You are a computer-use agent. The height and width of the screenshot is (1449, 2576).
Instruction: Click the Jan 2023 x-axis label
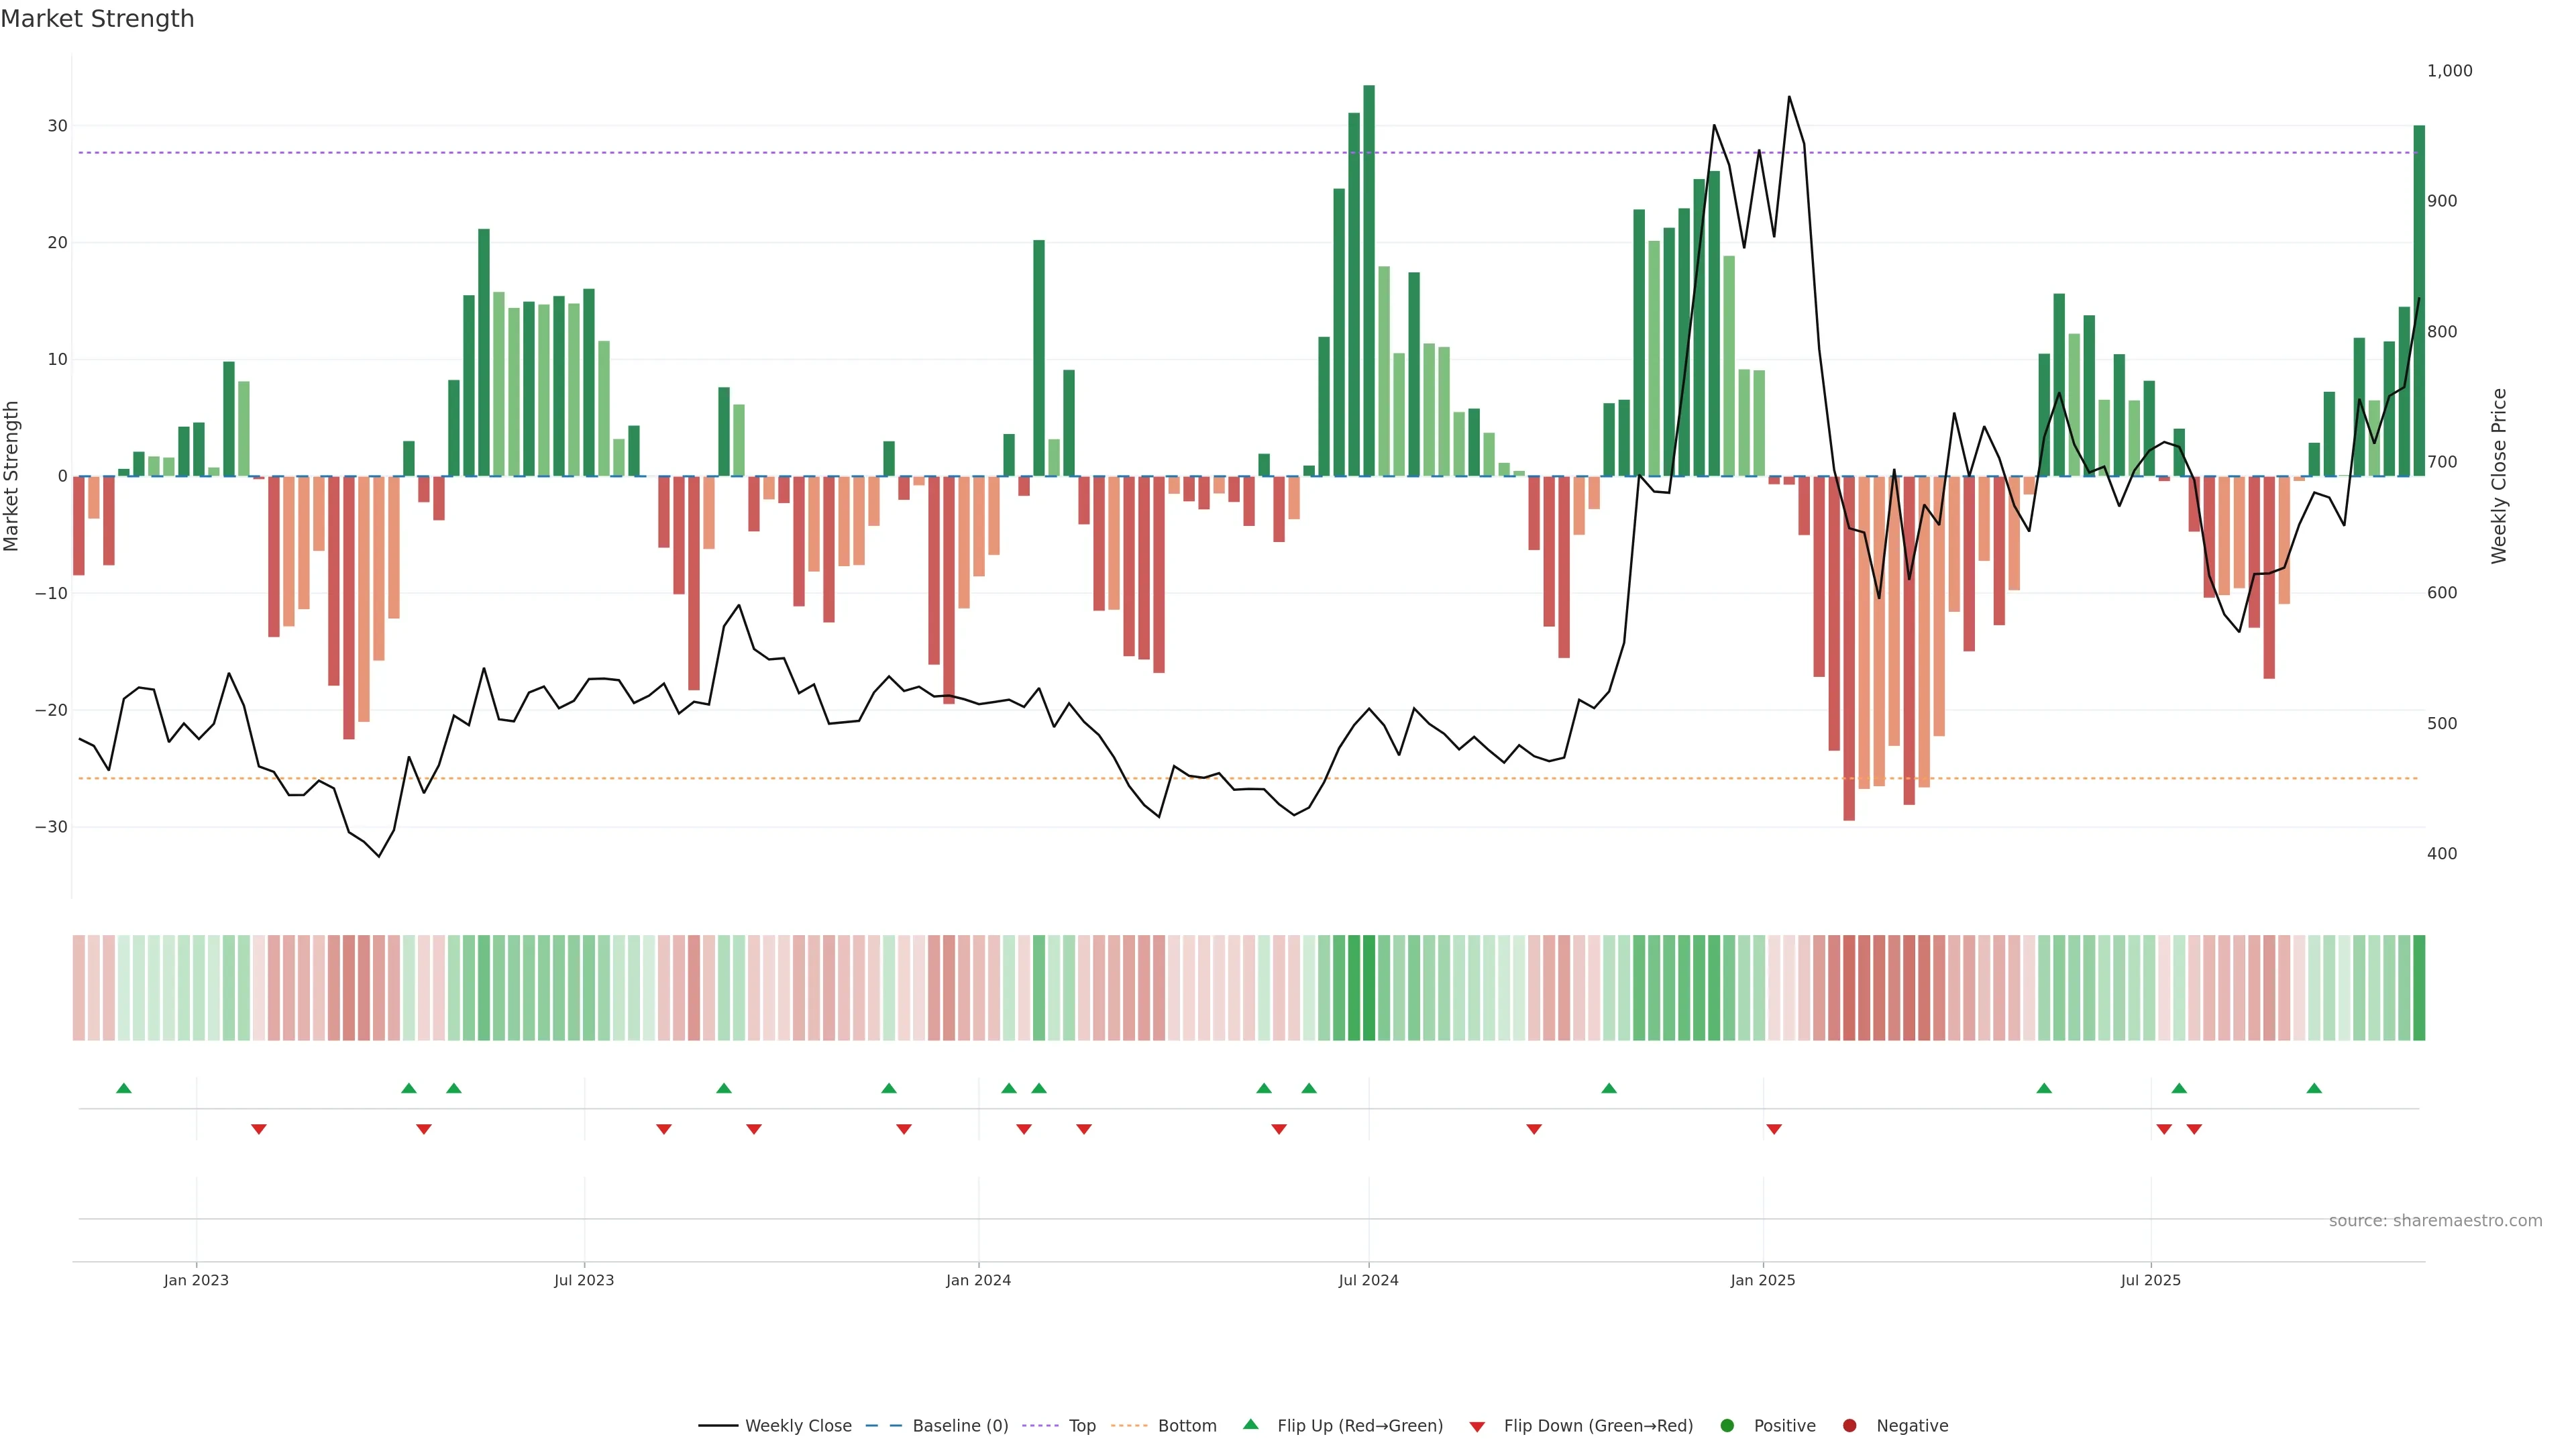196,1280
